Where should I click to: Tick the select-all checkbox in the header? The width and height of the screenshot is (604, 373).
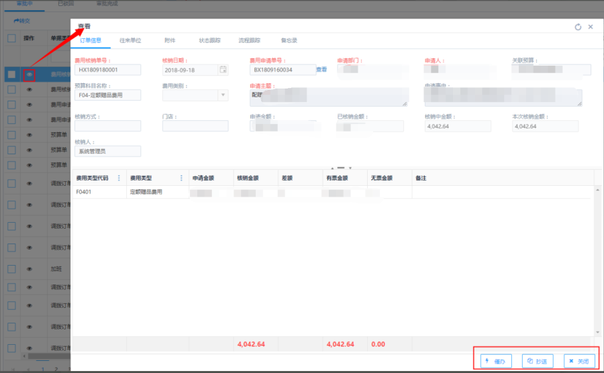coord(11,38)
